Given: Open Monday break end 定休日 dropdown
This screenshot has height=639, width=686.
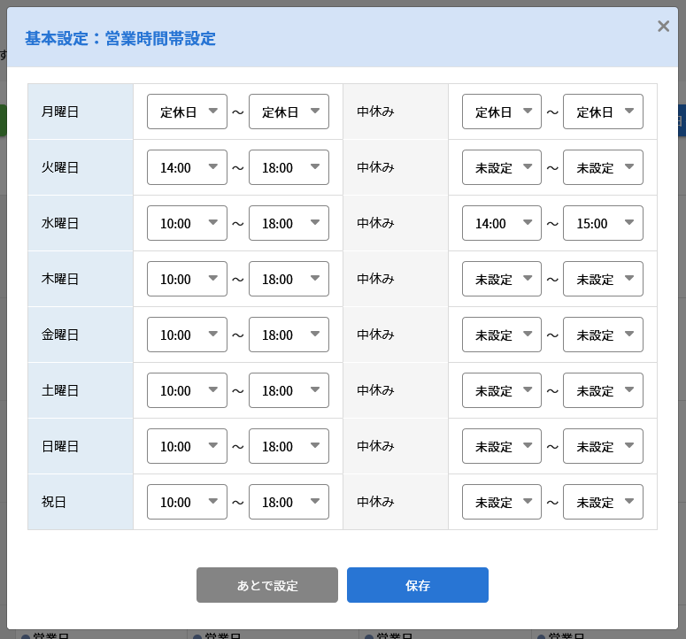Looking at the screenshot, I should pos(603,112).
